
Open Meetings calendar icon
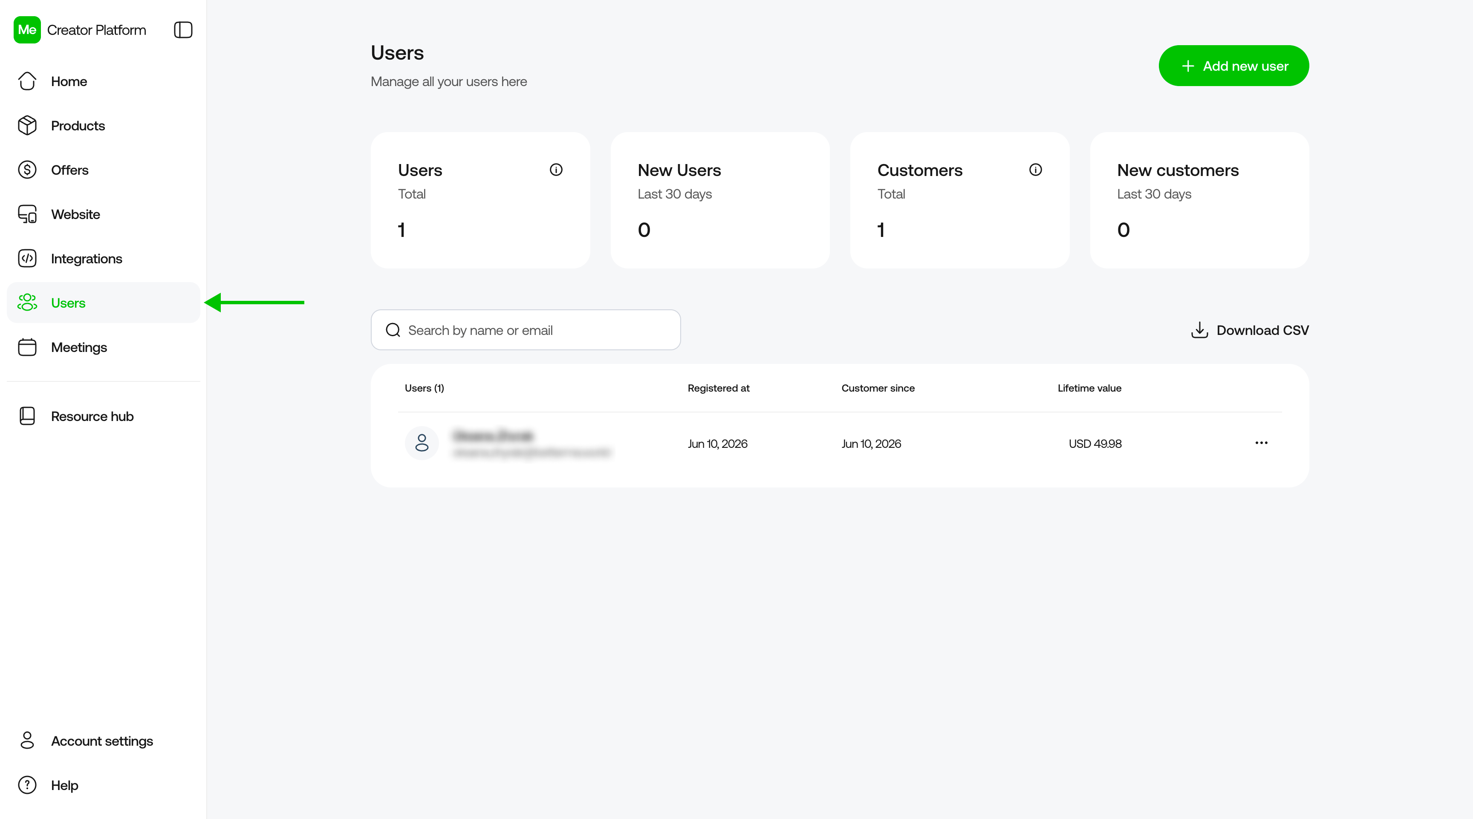click(x=27, y=347)
